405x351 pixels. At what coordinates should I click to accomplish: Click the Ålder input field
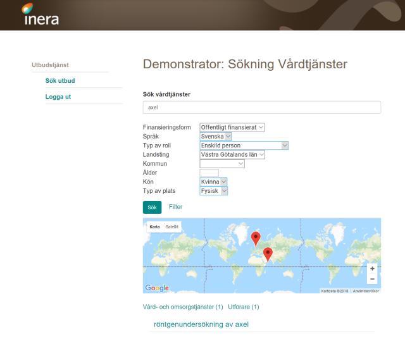click(x=209, y=173)
